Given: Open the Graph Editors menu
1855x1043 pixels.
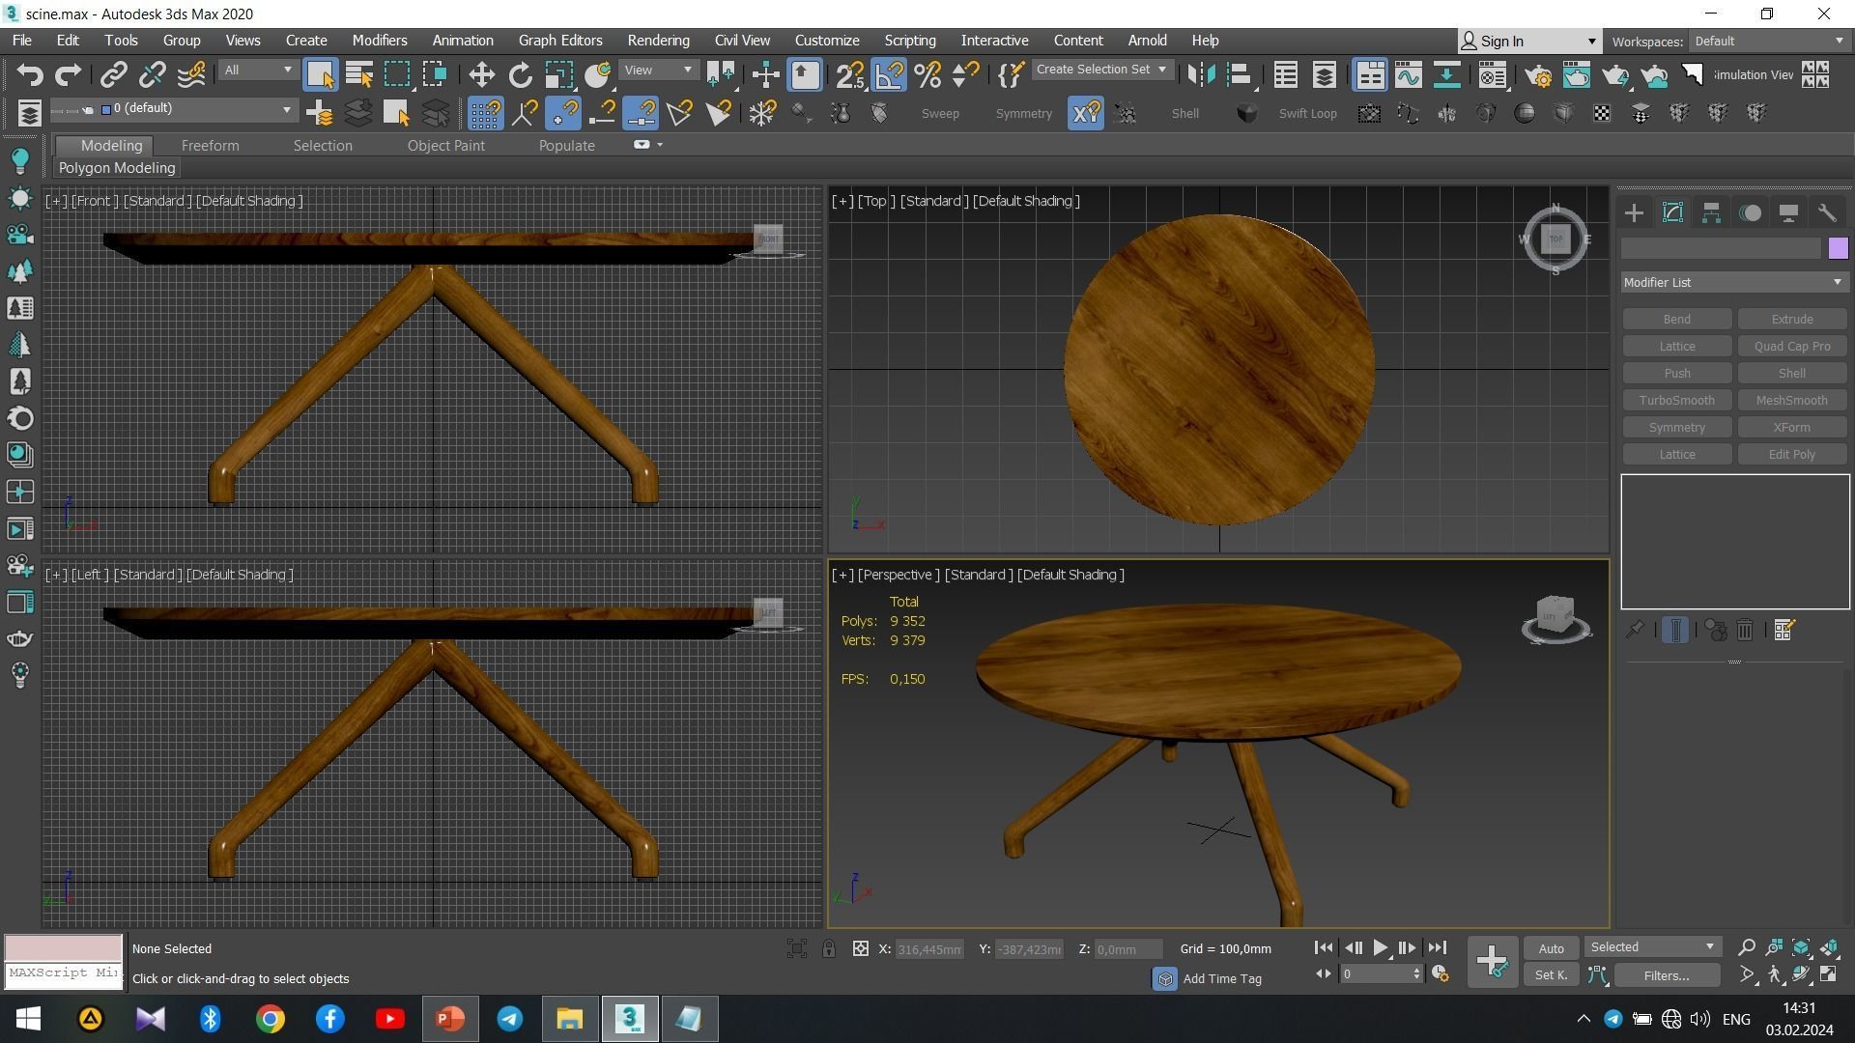Looking at the screenshot, I should (560, 41).
